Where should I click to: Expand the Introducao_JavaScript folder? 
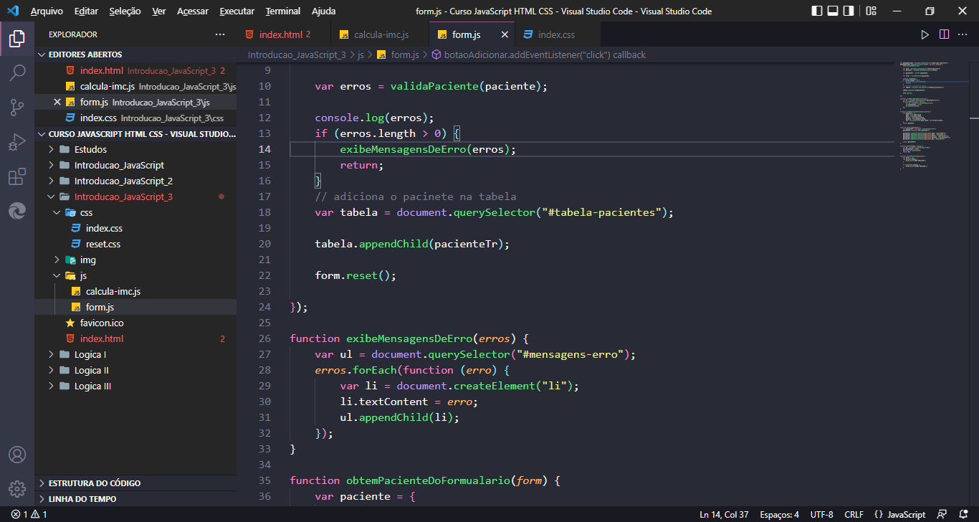(x=135, y=165)
